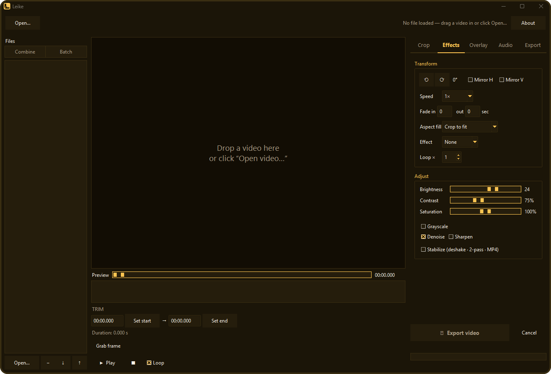The image size is (551, 374).
Task: Switch to the Crop tab
Action: pyautogui.click(x=424, y=45)
